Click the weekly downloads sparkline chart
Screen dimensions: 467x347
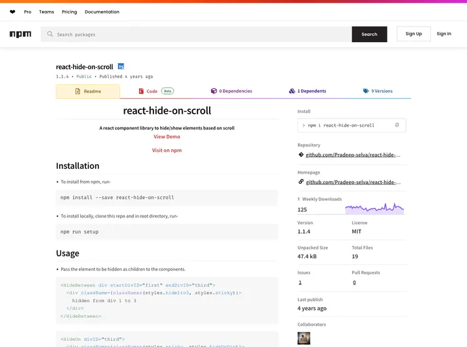tap(375, 208)
